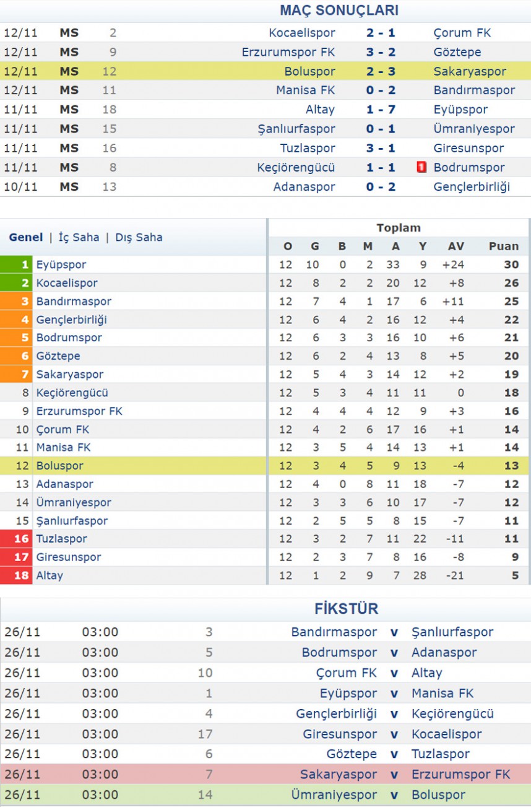Switch to the Dış Saha tab

(139, 237)
